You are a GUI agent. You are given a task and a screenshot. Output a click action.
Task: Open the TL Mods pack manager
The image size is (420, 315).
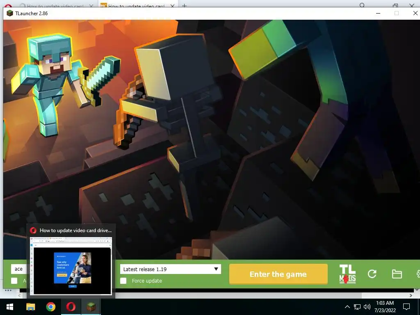pyautogui.click(x=347, y=274)
